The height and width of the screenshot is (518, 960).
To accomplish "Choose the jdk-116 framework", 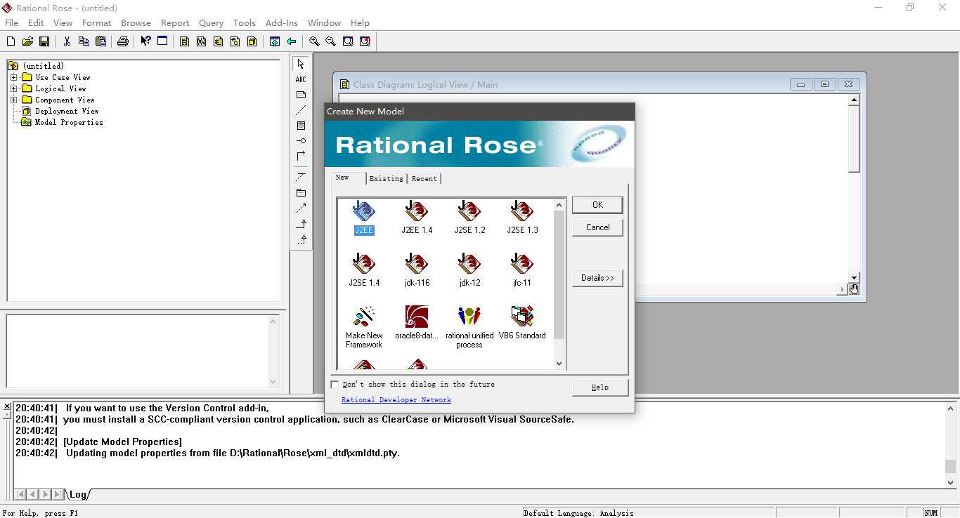I will pyautogui.click(x=417, y=270).
